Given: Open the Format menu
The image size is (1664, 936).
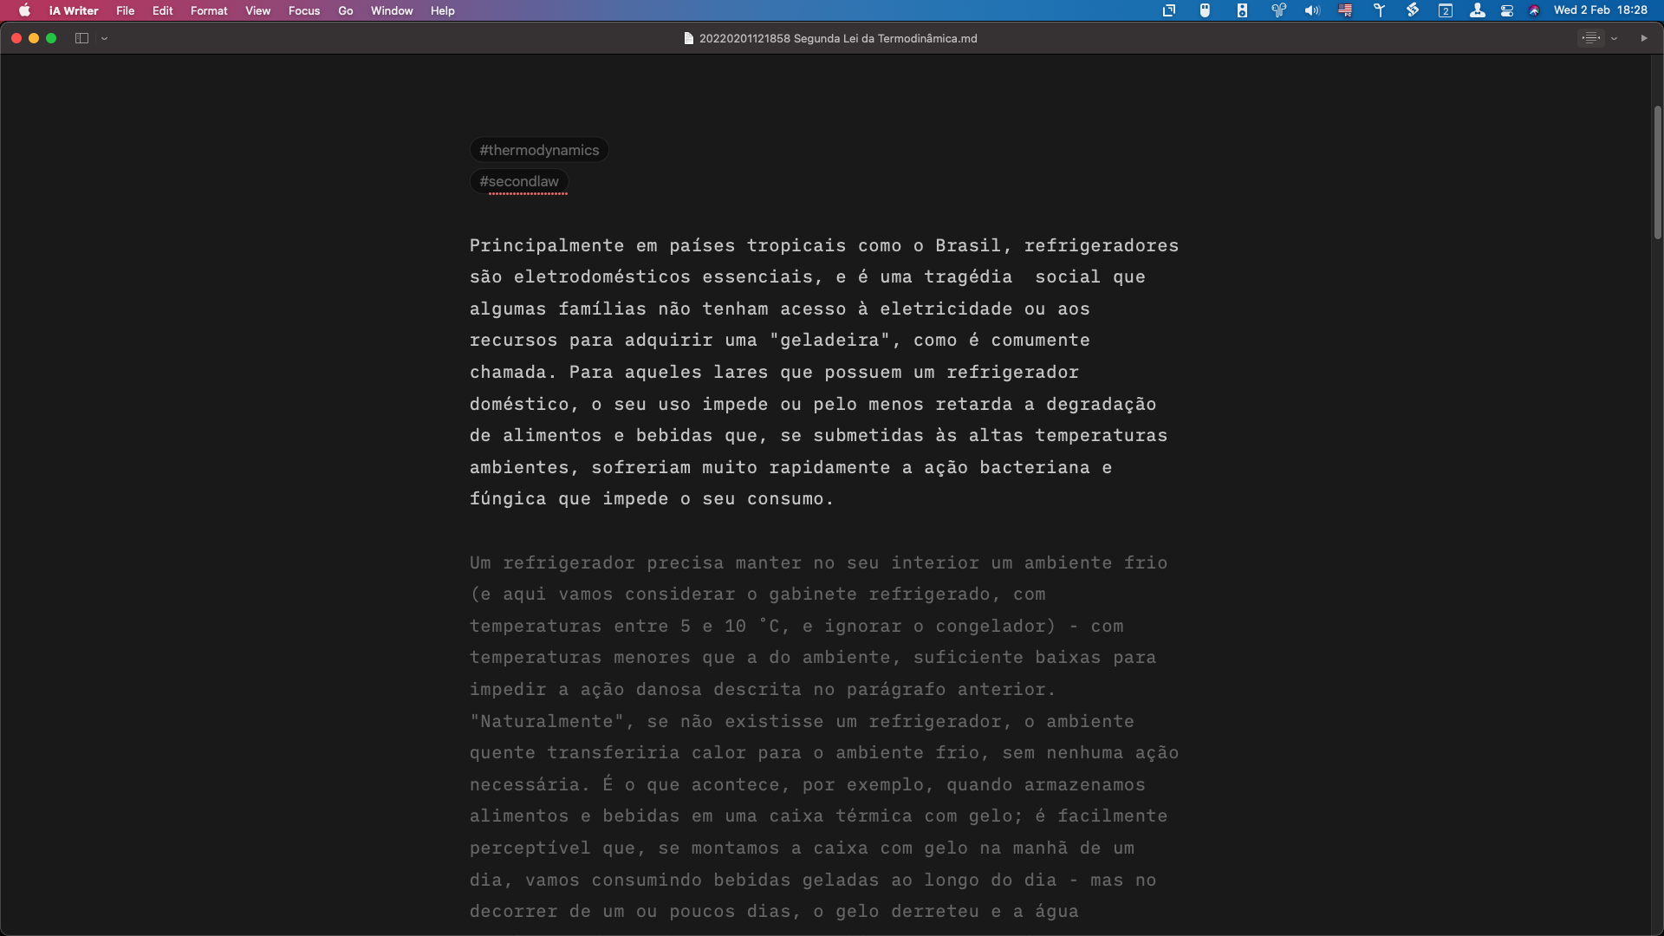Looking at the screenshot, I should (x=209, y=10).
